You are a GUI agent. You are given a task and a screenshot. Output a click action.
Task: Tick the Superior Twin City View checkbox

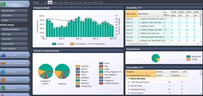coord(139,23)
